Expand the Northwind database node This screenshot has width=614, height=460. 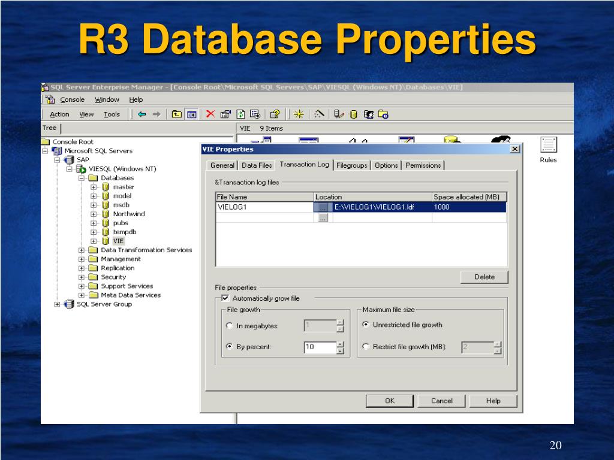click(94, 214)
